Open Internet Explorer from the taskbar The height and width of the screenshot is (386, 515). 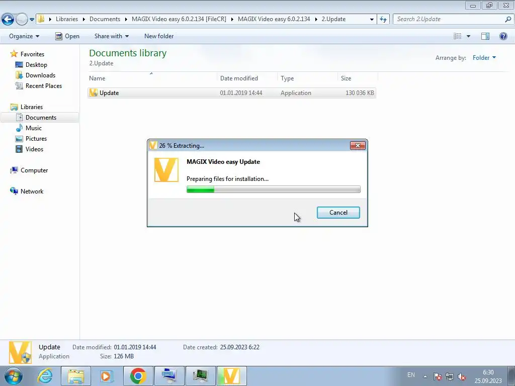(45, 376)
